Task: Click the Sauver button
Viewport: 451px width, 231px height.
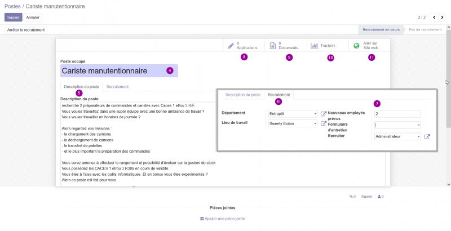Action: click(13, 17)
